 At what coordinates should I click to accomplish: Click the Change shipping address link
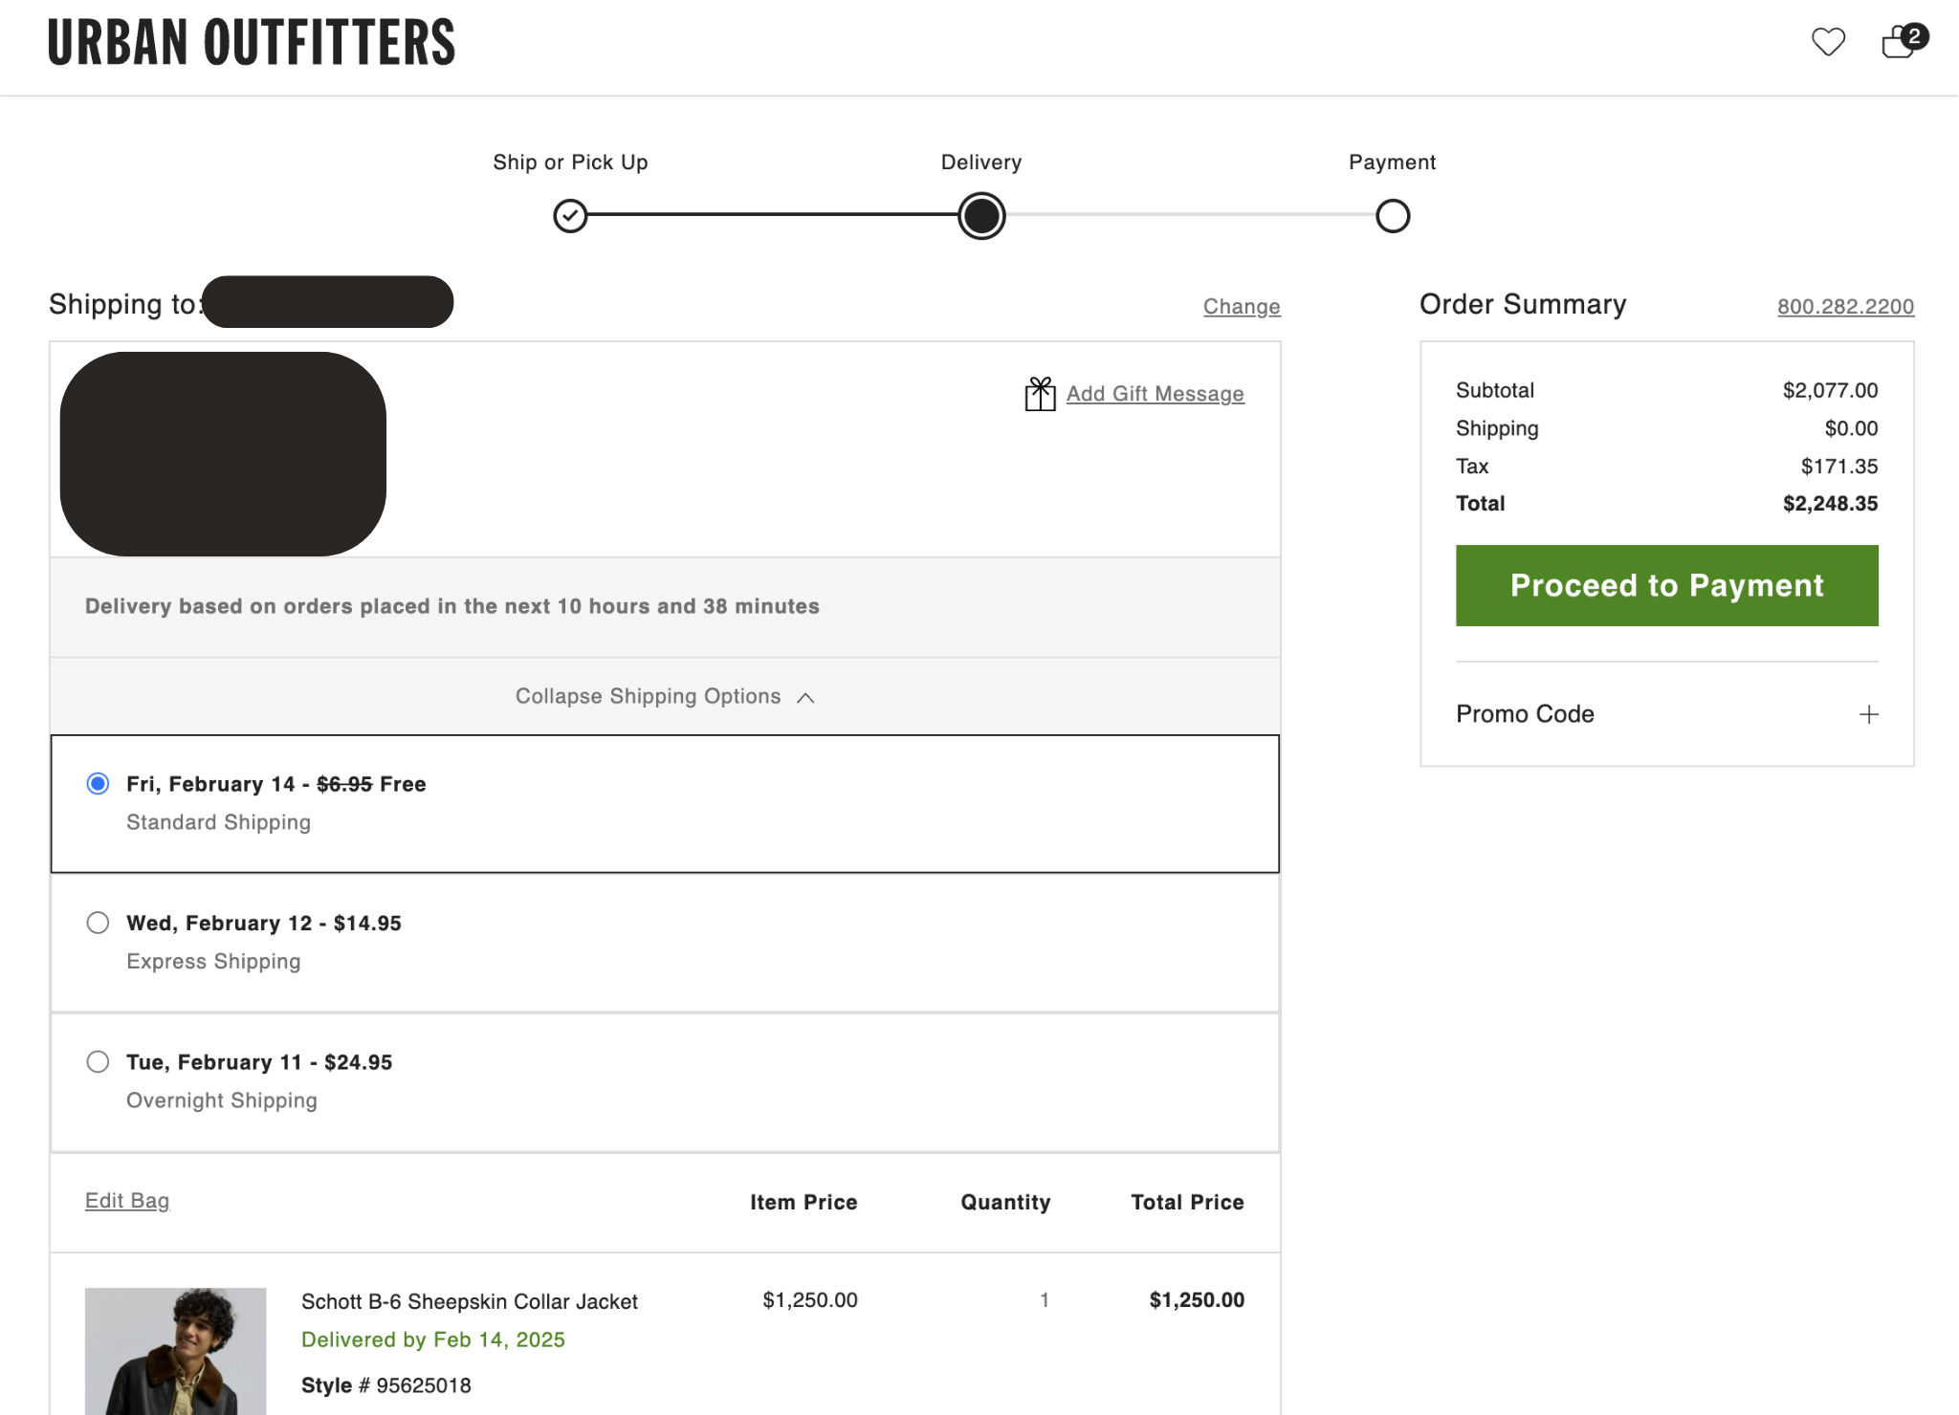pyautogui.click(x=1241, y=307)
